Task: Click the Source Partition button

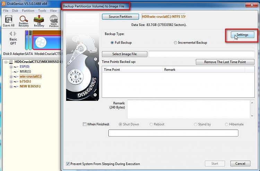Action: point(120,17)
